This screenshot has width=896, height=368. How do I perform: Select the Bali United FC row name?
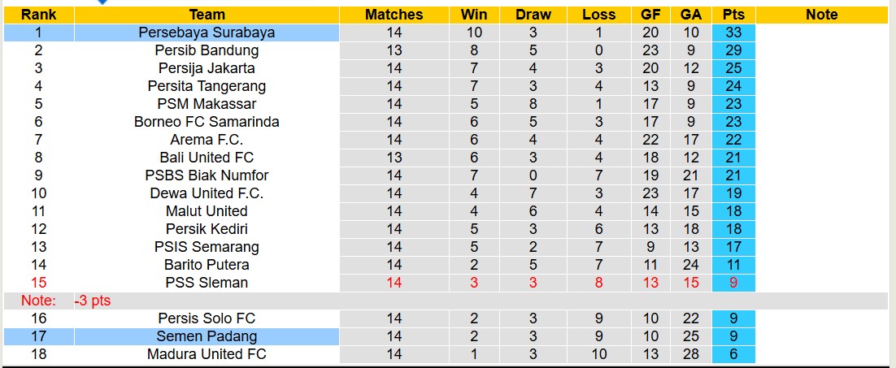207,158
